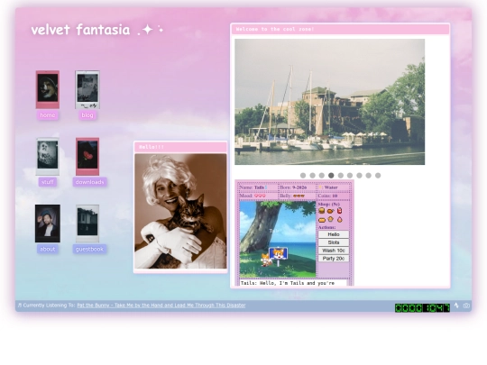Open the guestbook polaroid icon
This screenshot has height=365, width=487.
point(87,224)
